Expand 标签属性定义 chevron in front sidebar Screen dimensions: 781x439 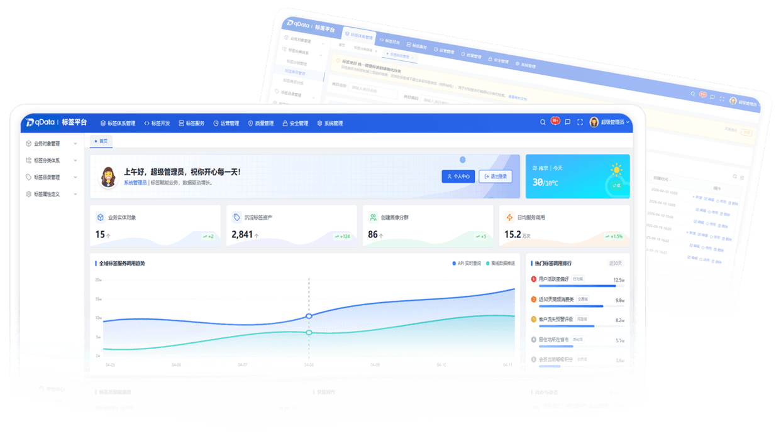click(x=75, y=195)
